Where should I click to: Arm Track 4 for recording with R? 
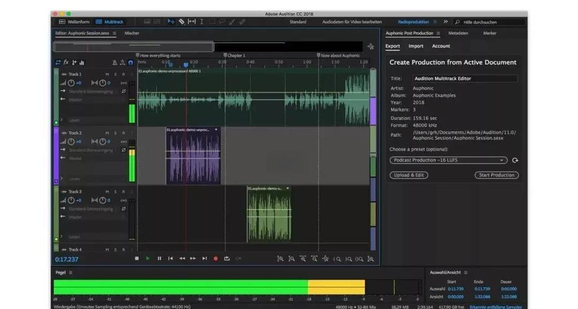(123, 250)
